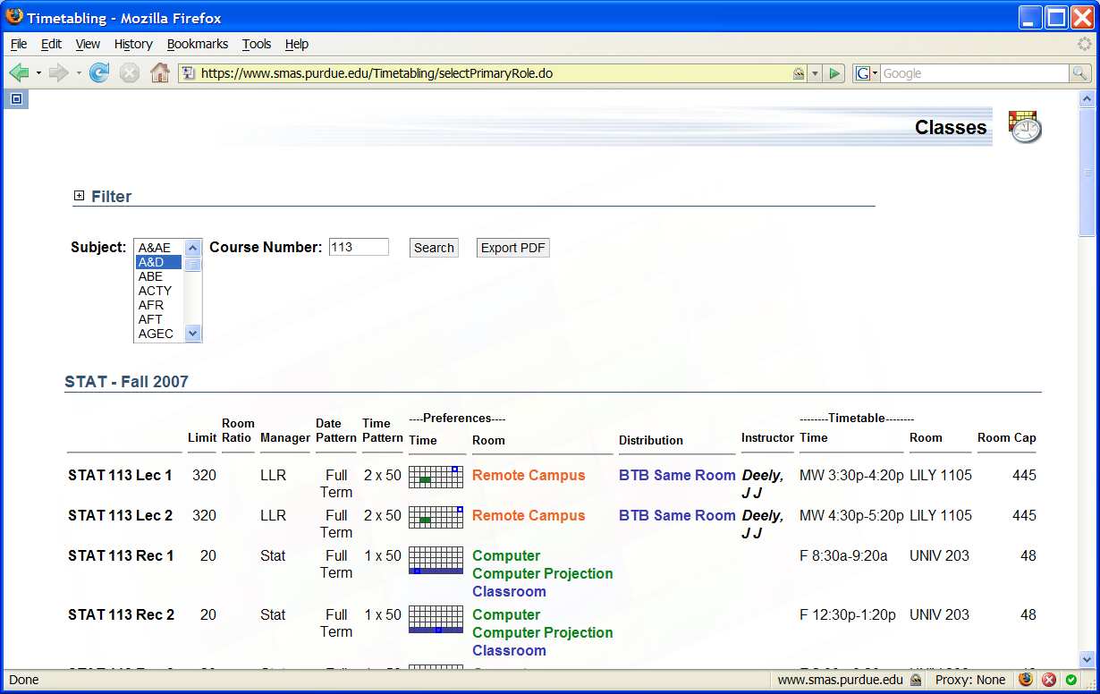Click the green Go arrow button

pos(834,73)
